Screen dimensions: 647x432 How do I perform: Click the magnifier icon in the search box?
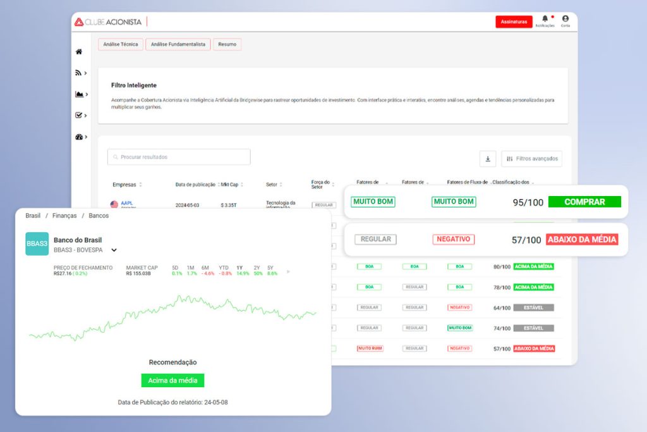coord(116,157)
